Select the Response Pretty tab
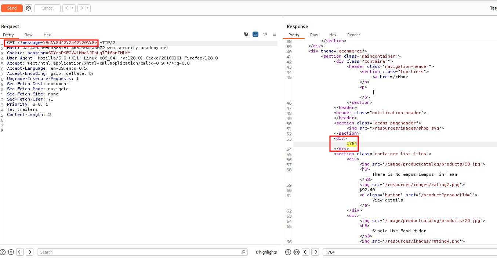497x258 pixels. pyautogui.click(x=294, y=35)
